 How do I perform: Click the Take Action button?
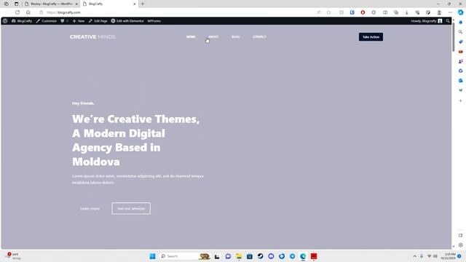pos(371,37)
